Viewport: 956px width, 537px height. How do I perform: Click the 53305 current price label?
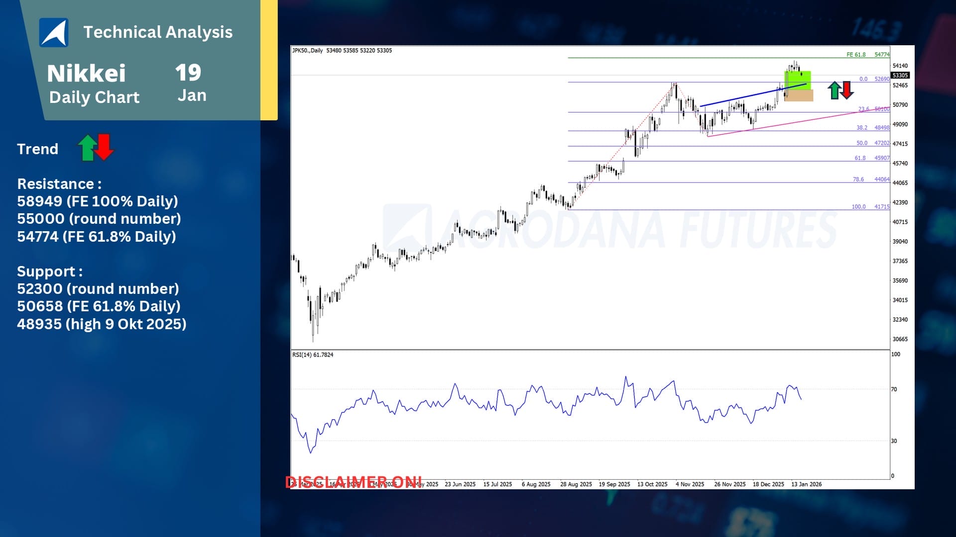[900, 76]
